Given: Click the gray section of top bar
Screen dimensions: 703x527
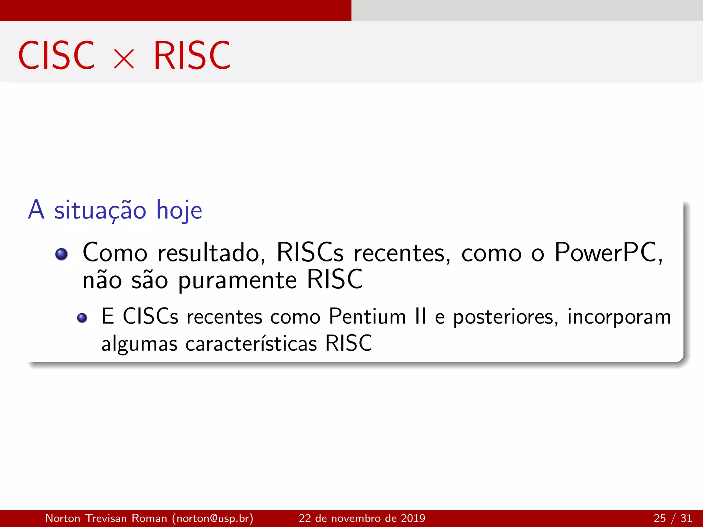Looking at the screenshot, I should coord(527,10).
